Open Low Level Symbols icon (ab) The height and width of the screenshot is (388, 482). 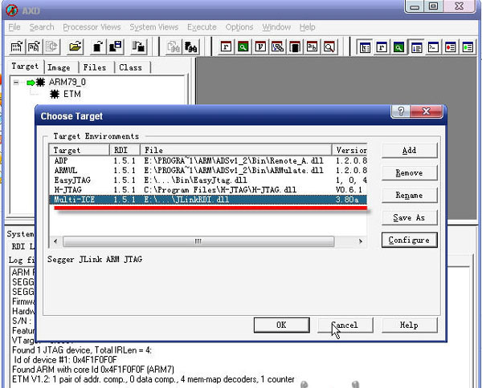point(312,47)
